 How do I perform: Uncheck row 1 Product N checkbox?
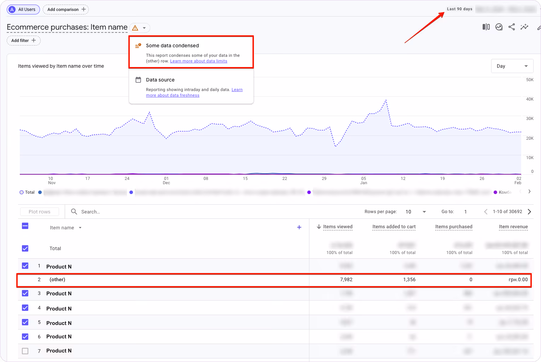tap(25, 266)
